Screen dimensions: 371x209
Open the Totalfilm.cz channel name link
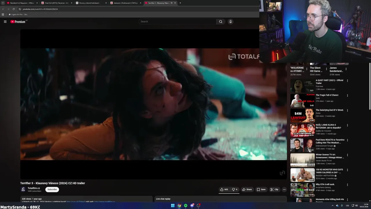[x=34, y=188]
